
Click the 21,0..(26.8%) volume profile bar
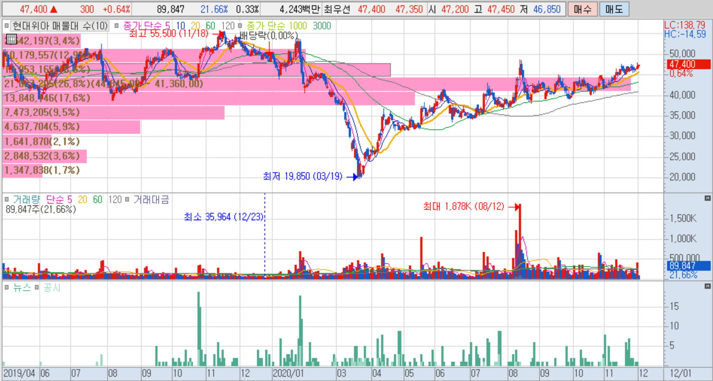tap(317, 84)
